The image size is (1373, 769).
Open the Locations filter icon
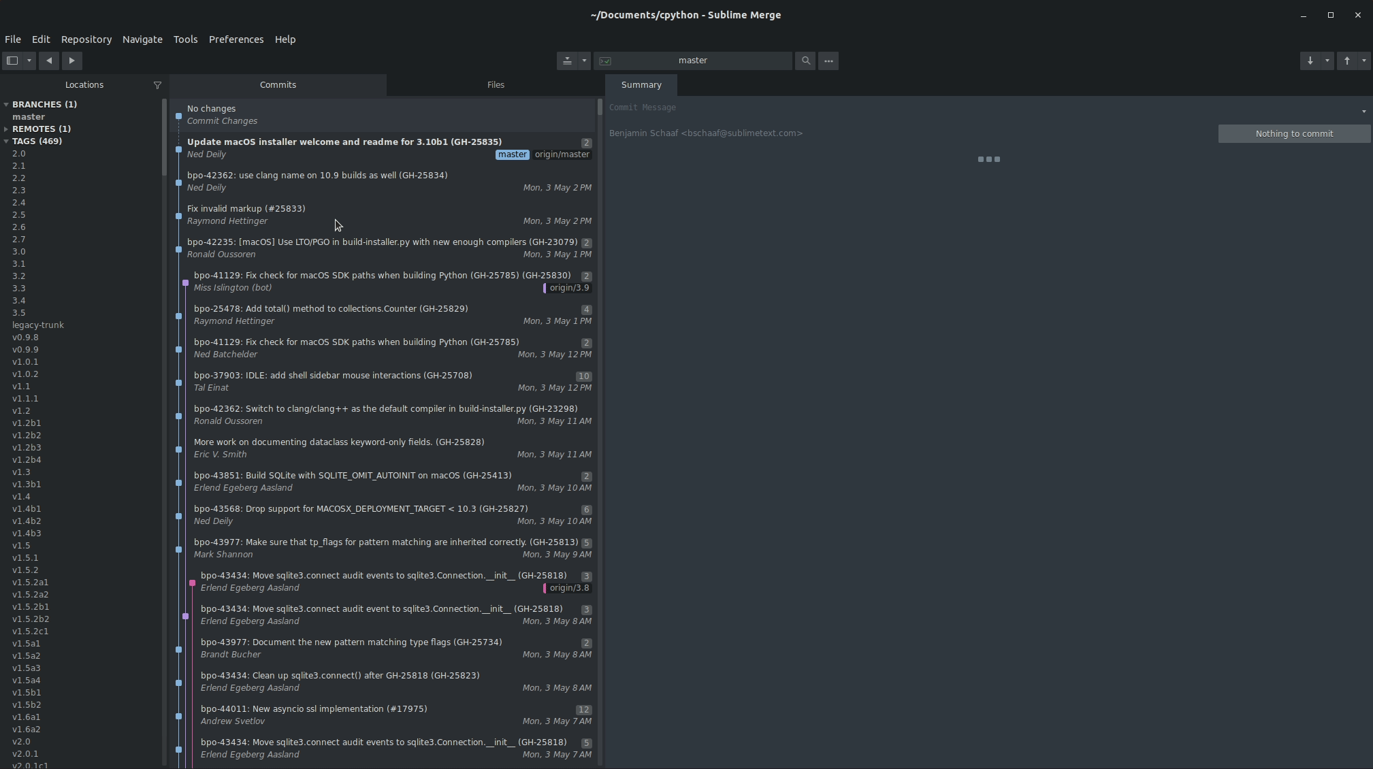tap(157, 85)
